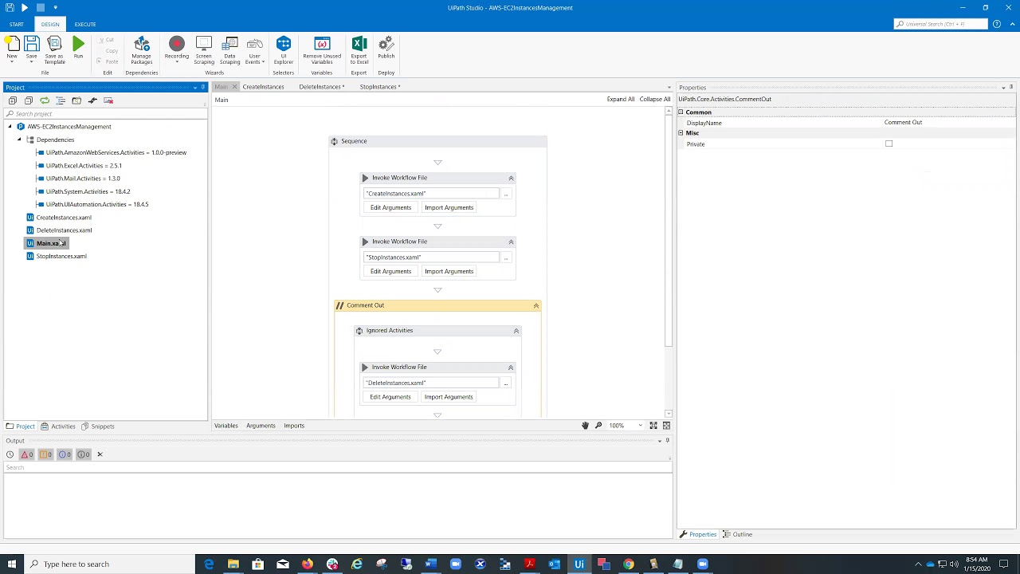Collapse the Misc section in Properties
Screen dimensions: 1020x574
click(681, 133)
